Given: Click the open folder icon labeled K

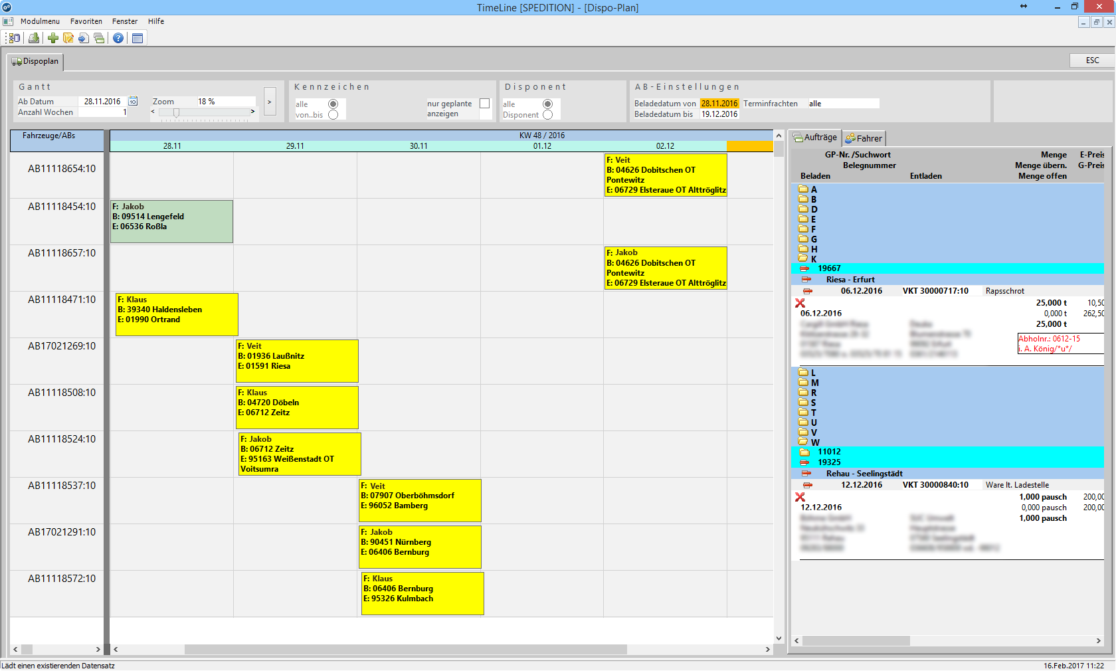Looking at the screenshot, I should (x=803, y=259).
